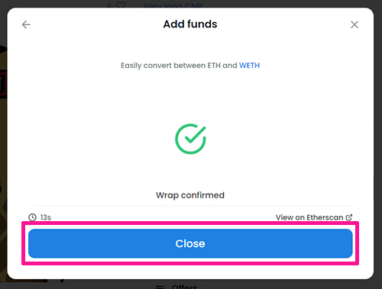Click the clock icon beside 13s
Viewport: 382px width, 289px height.
click(32, 217)
